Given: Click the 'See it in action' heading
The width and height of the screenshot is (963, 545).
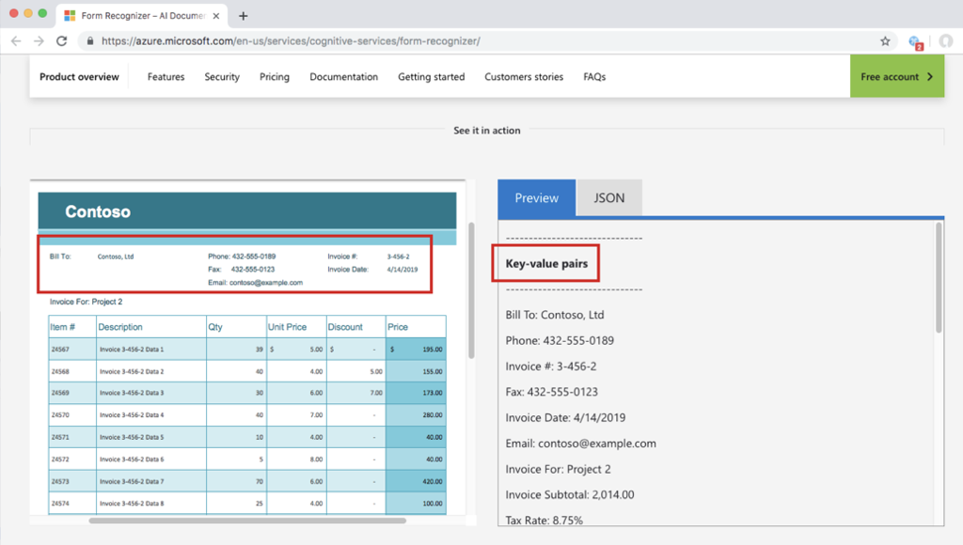Looking at the screenshot, I should [486, 130].
